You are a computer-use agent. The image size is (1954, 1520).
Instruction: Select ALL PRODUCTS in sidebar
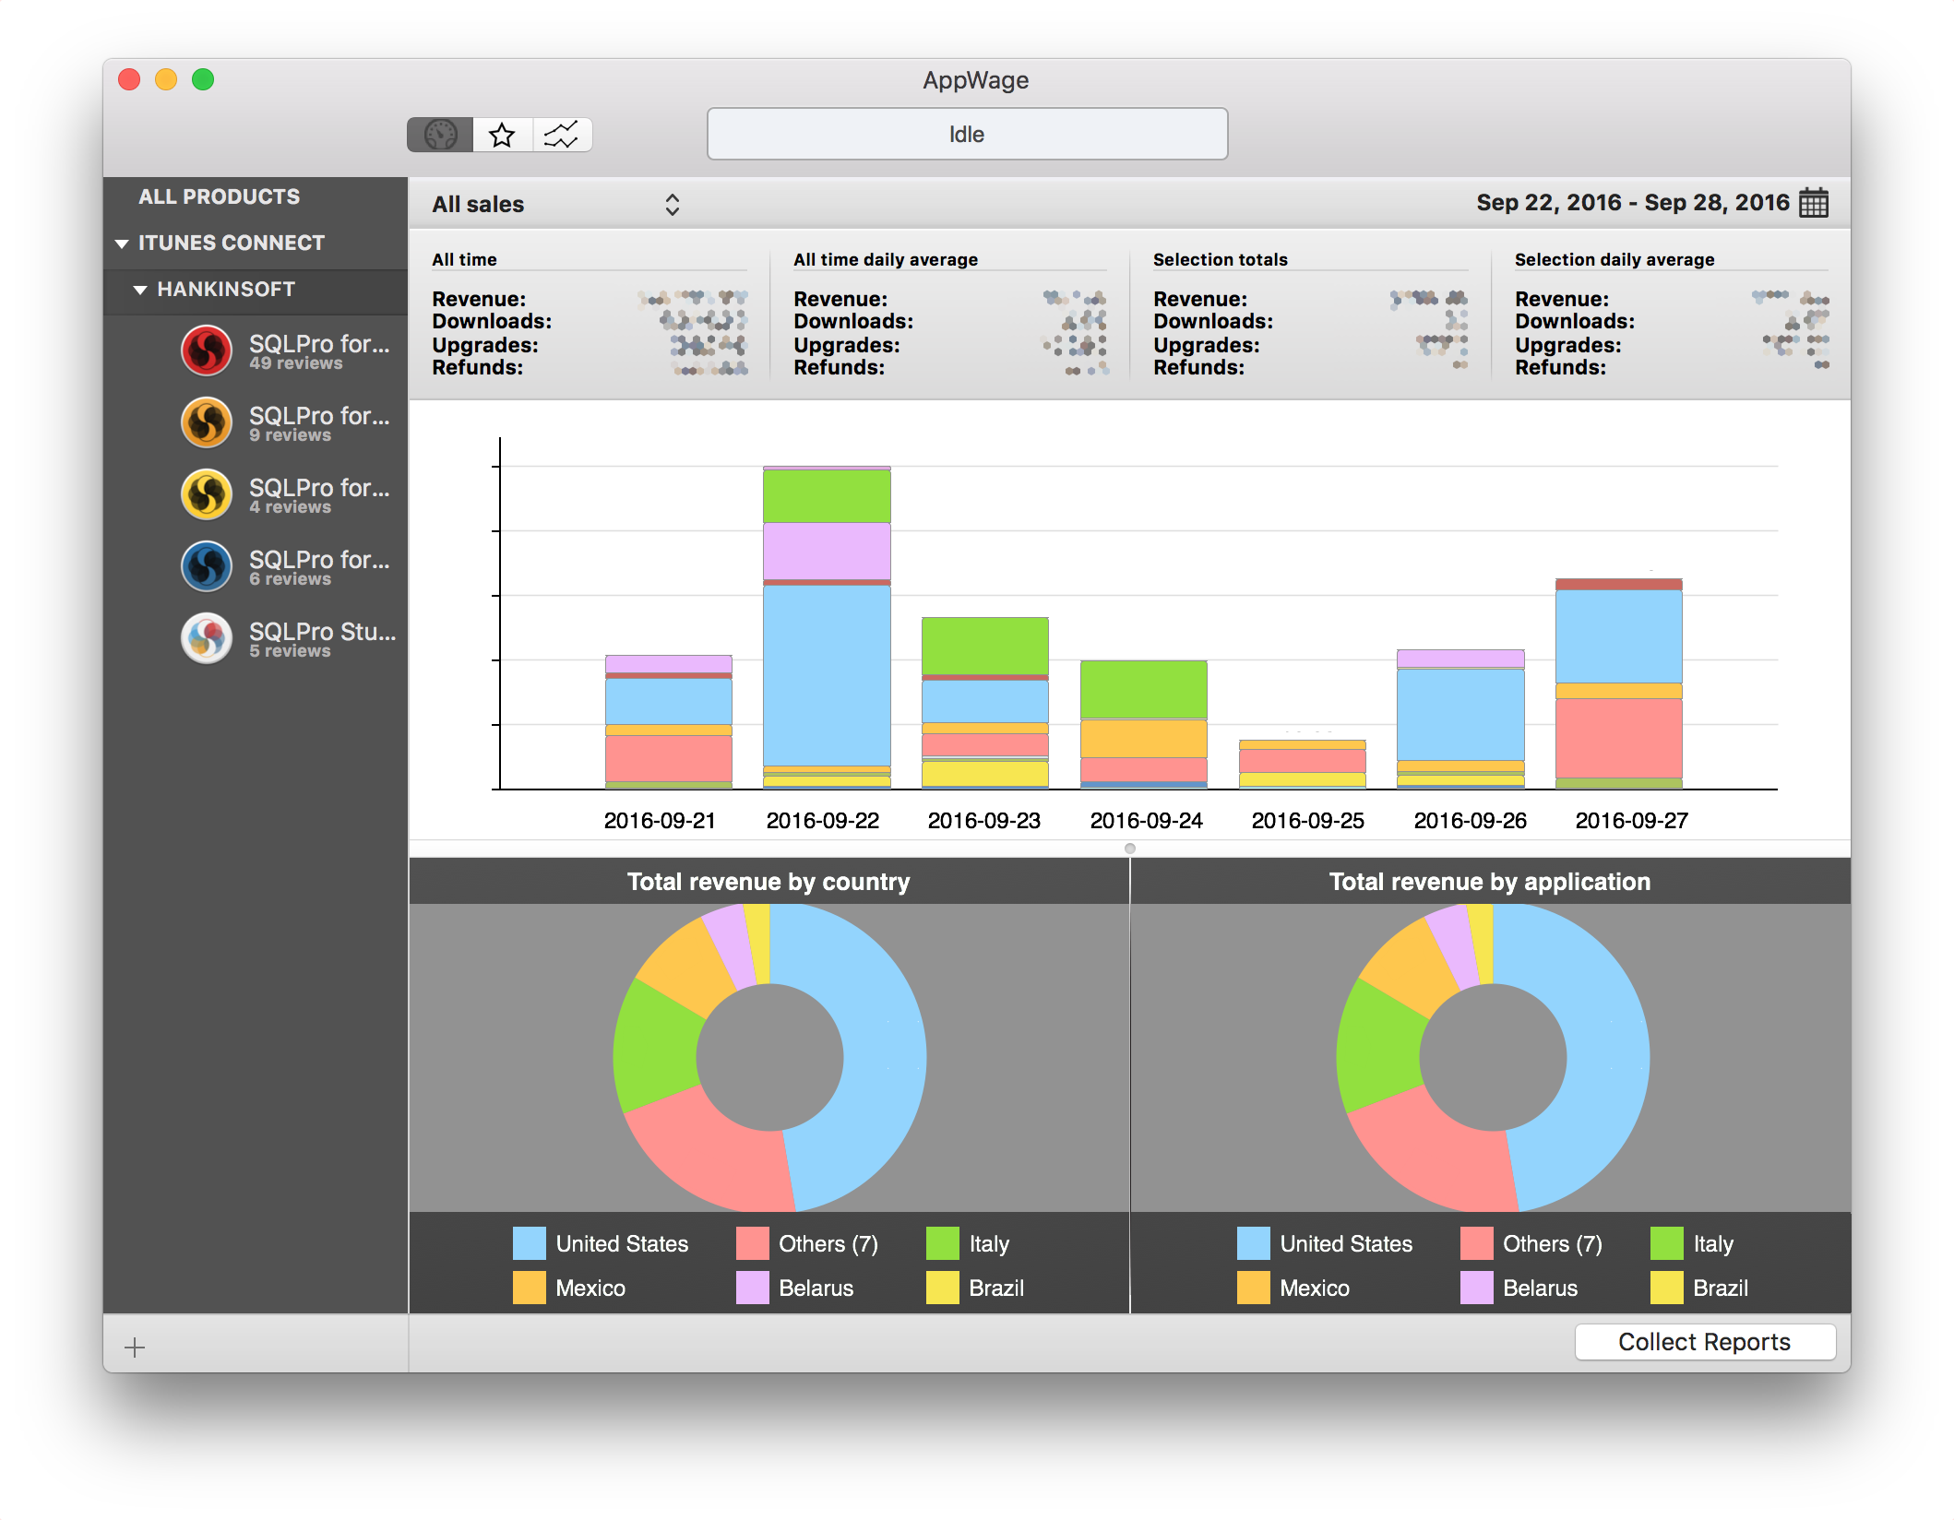click(219, 196)
